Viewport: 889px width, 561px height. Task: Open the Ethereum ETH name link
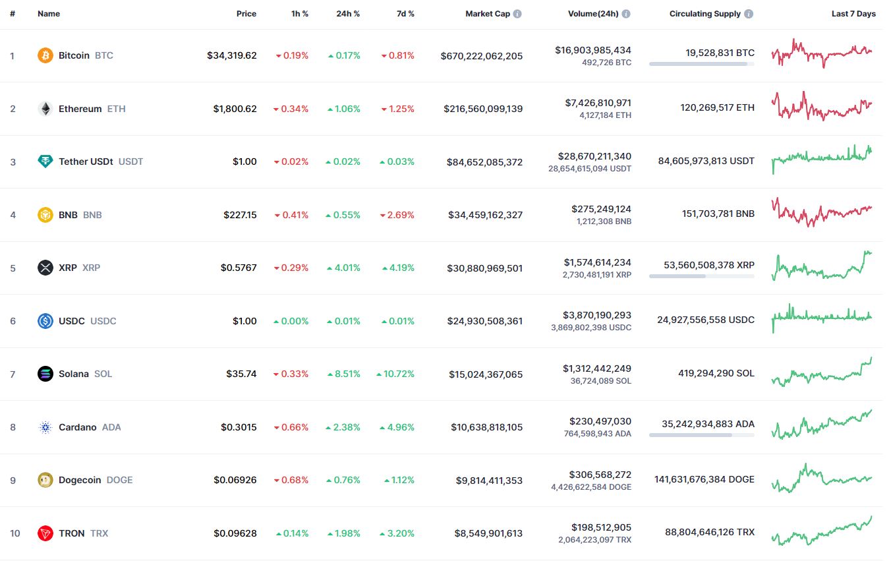[92, 109]
